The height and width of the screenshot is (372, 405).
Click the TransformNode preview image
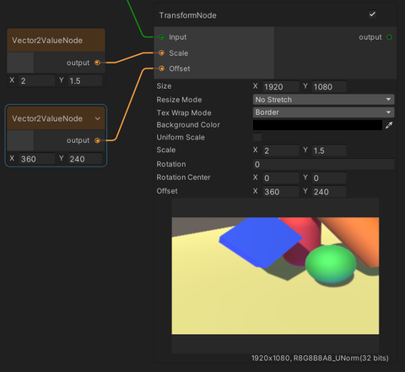click(275, 276)
